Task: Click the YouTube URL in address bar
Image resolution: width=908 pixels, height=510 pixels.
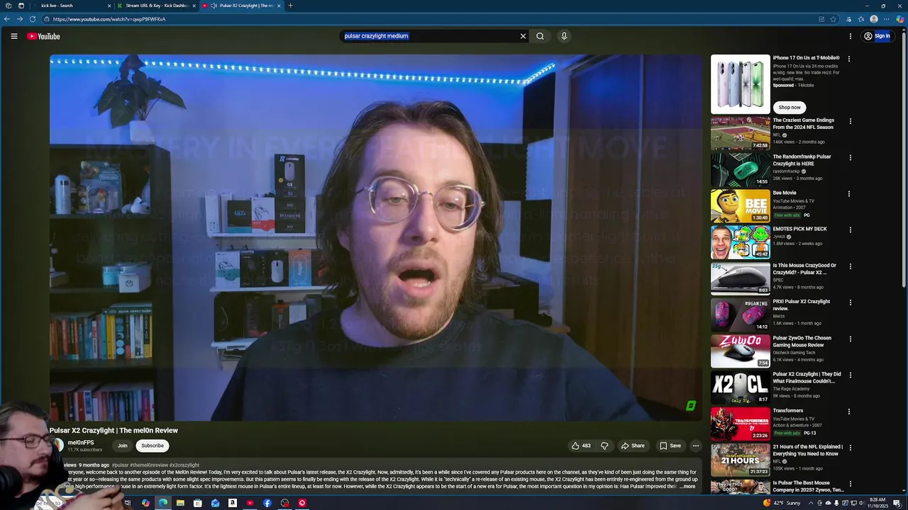Action: click(109, 19)
